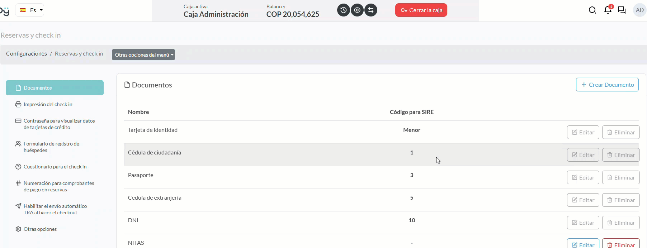This screenshot has height=248, width=647.
Task: Select Documentos in the sidebar
Action: click(x=55, y=88)
